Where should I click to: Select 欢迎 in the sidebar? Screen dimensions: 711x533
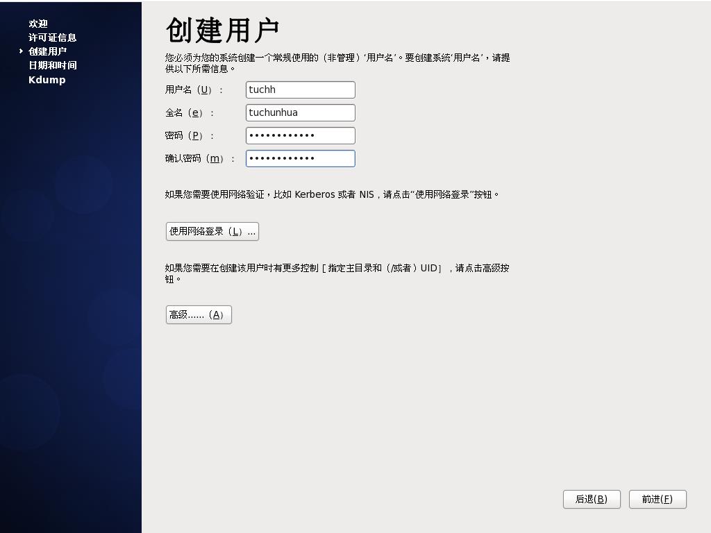[x=38, y=24]
